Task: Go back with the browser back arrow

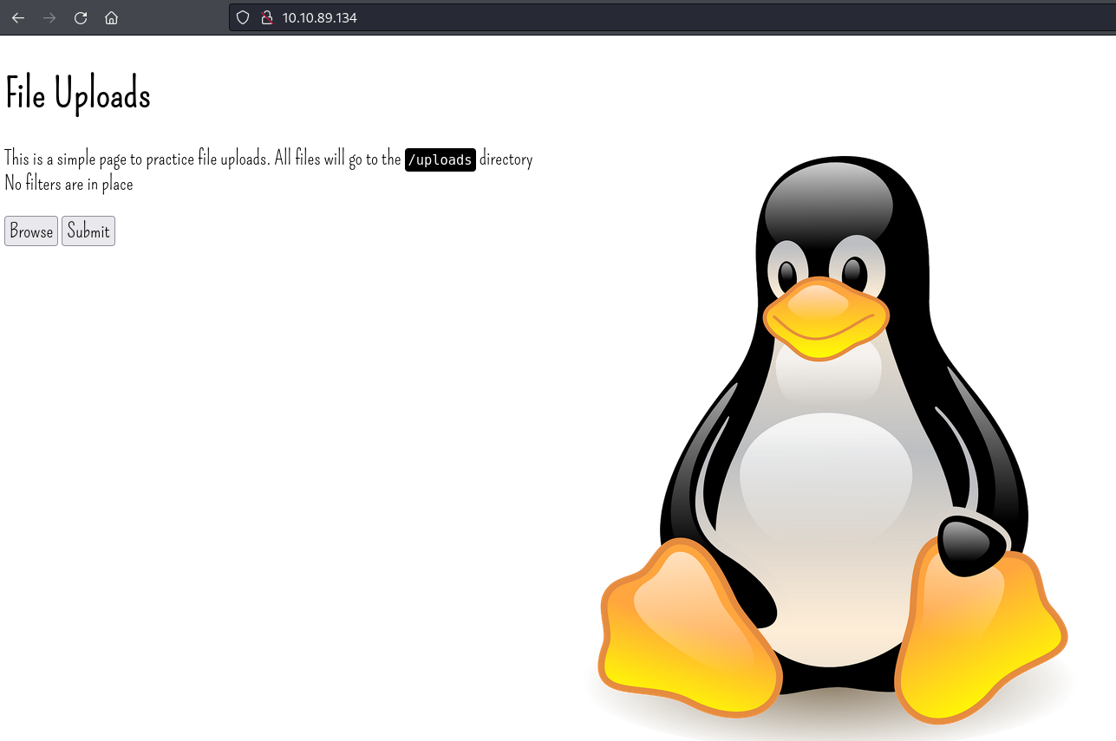Action: (x=18, y=17)
